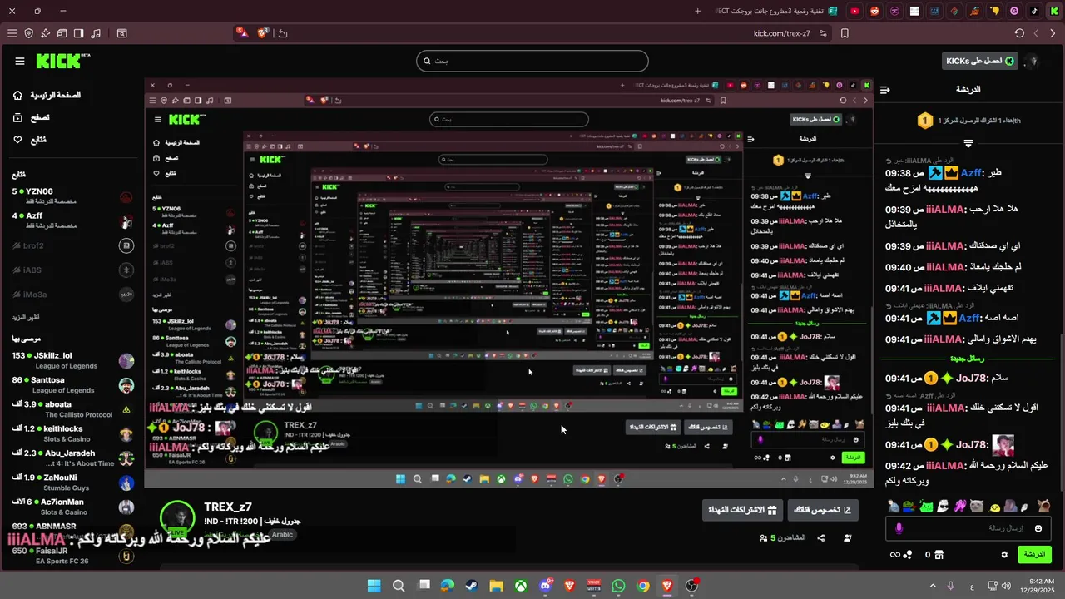Open ZaNouNi Stumble Guys channel
Screen dimensions: 1065x599
[x=72, y=483]
